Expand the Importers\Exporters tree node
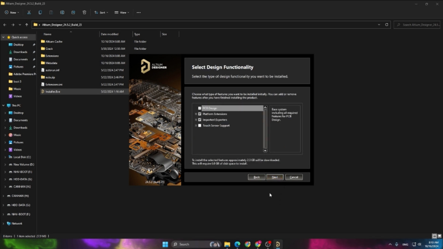 pos(196,120)
